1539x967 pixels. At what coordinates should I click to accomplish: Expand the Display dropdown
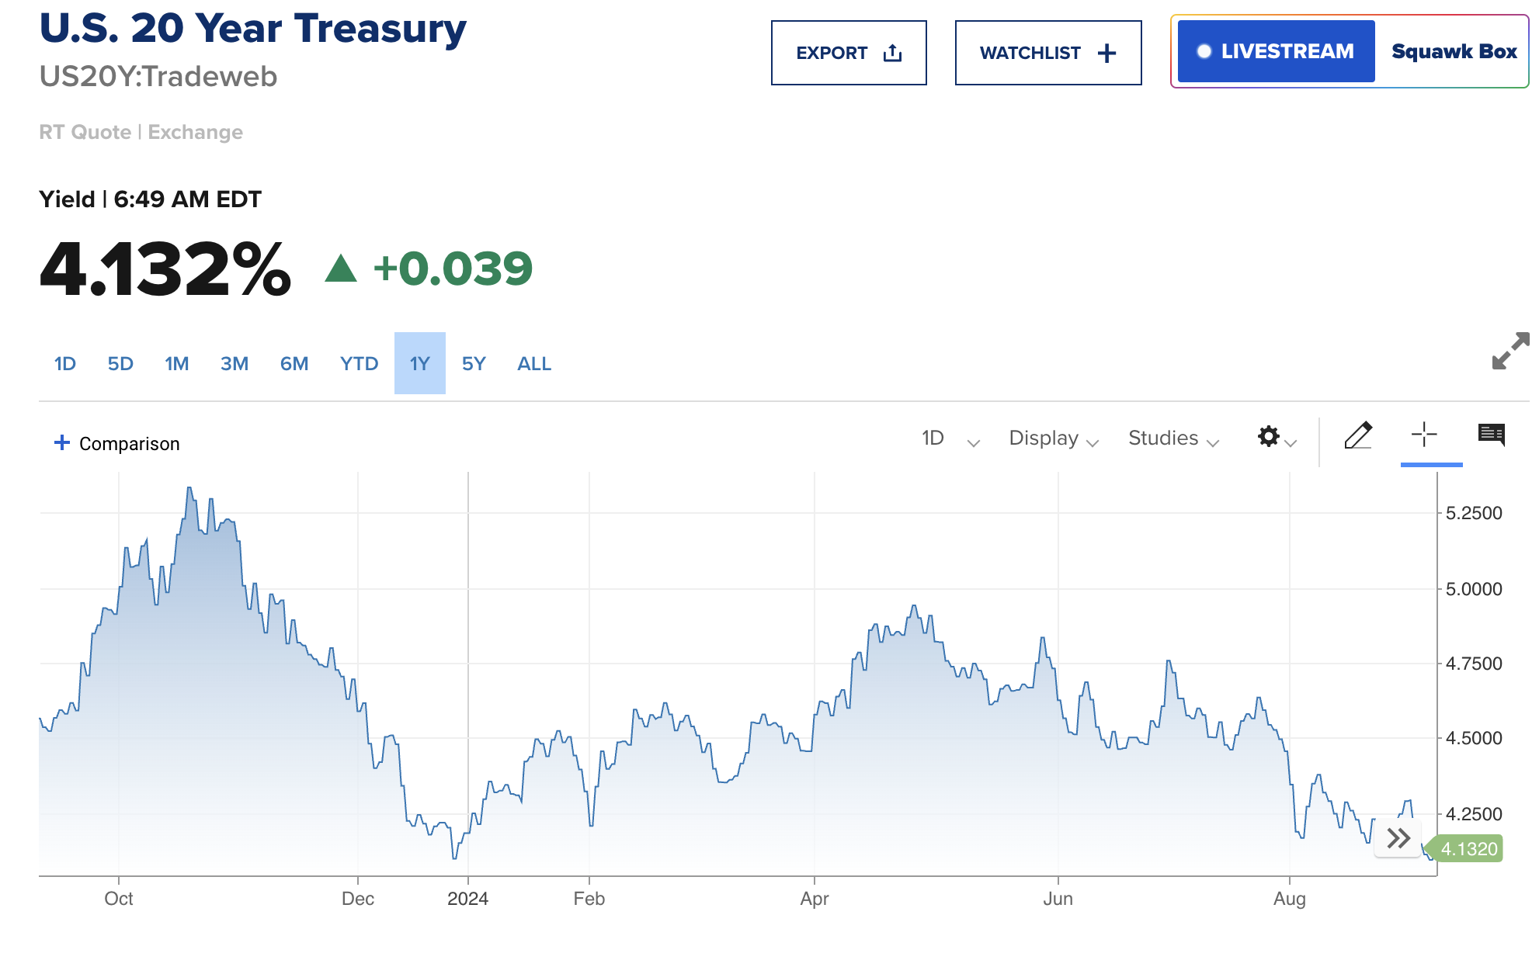1053,438
